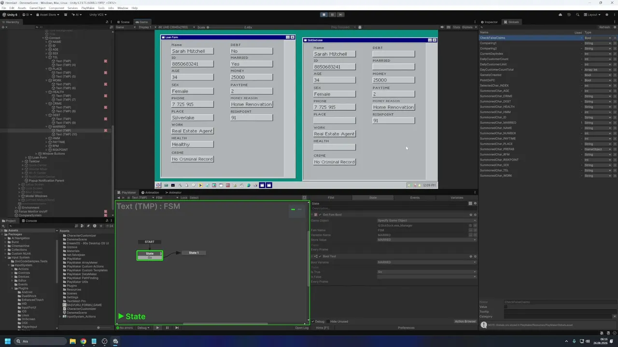Viewport: 618px width, 347px height.
Task: Click the Select button in PlayMaker toolbar
Action: tap(194, 198)
